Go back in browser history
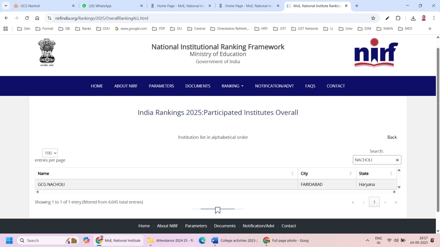This screenshot has width=440, height=247. tap(6, 18)
